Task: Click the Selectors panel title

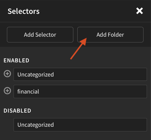Action: point(24,11)
